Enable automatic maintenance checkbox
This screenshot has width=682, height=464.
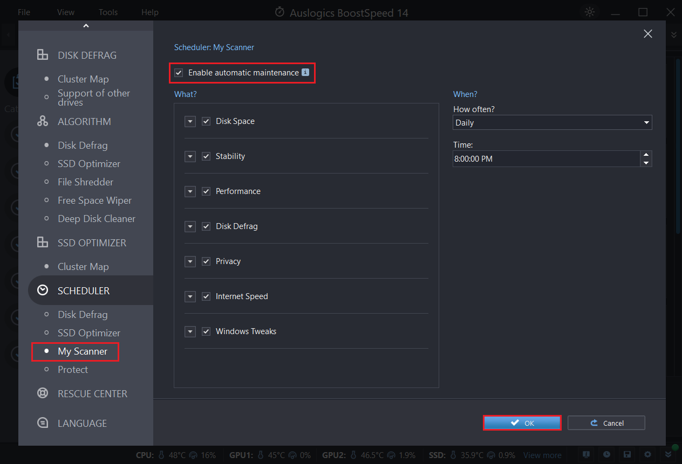point(179,72)
